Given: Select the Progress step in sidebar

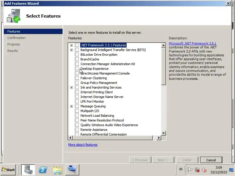Looking at the screenshot, I should click(14, 44).
